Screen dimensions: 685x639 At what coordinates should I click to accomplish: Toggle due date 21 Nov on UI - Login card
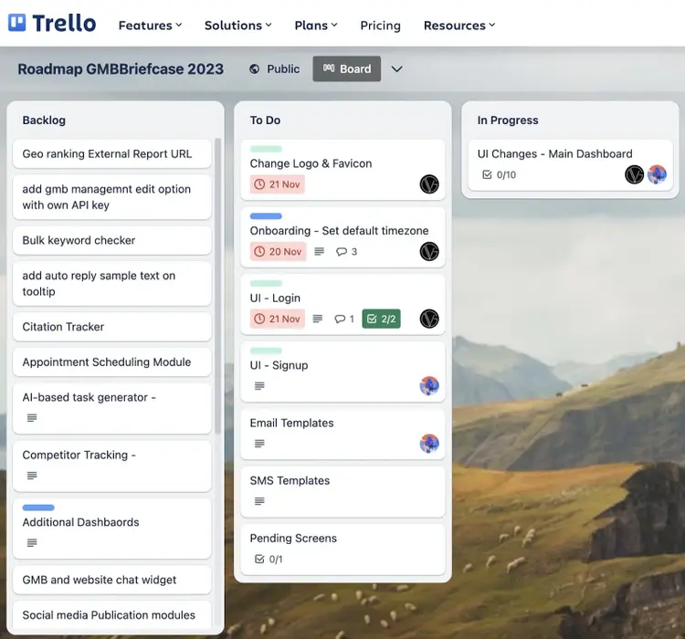pyautogui.click(x=277, y=319)
